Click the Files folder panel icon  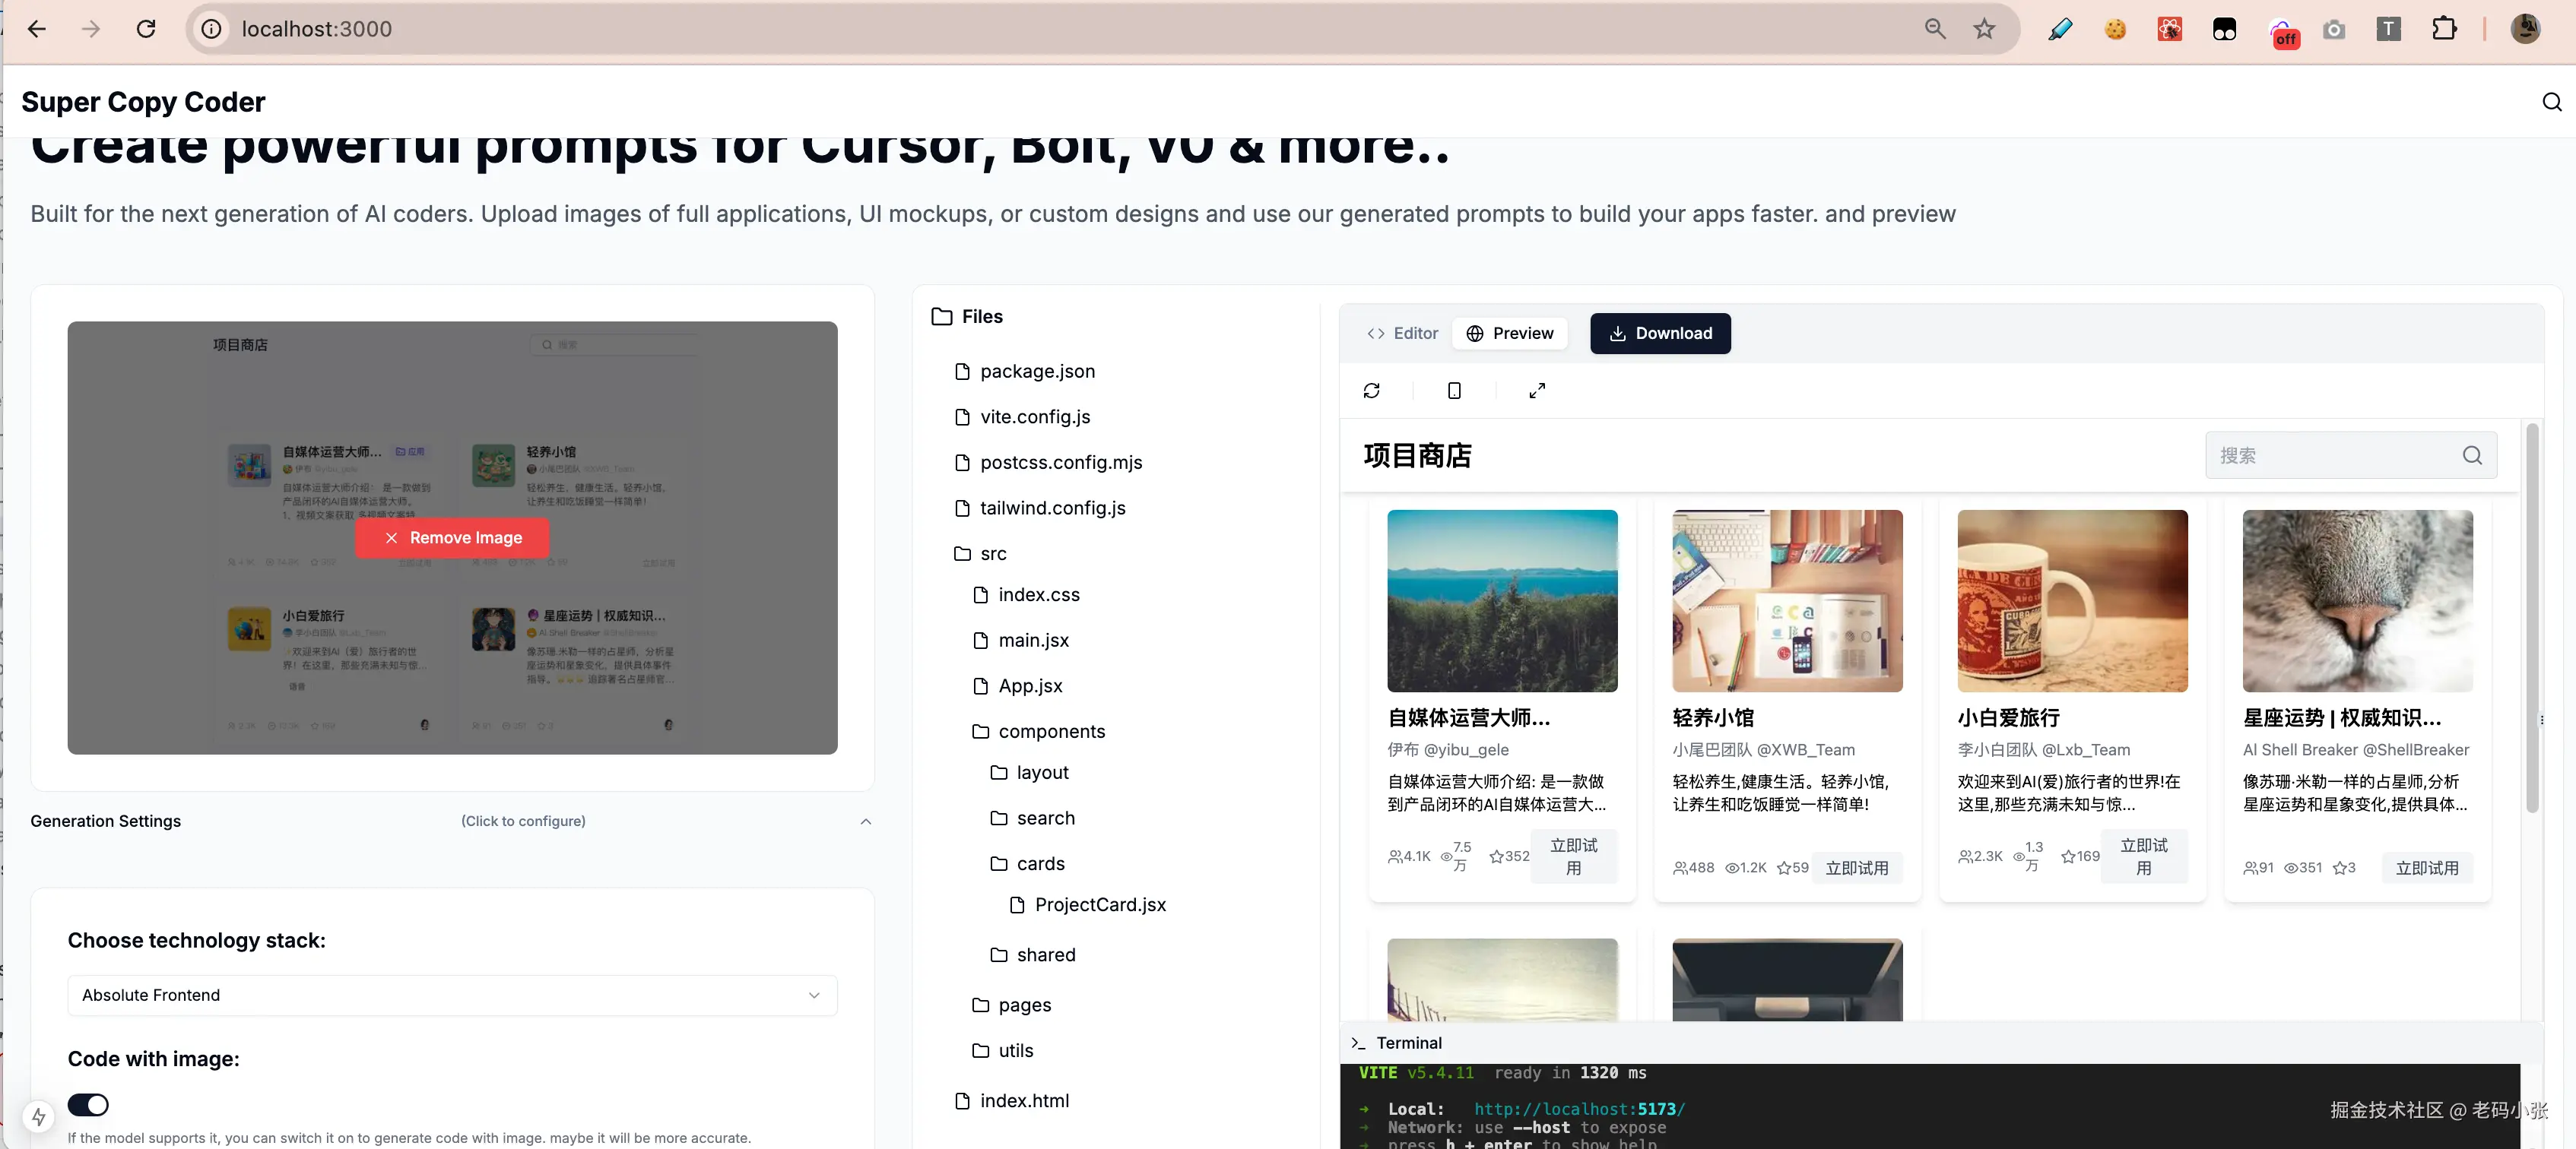click(941, 315)
